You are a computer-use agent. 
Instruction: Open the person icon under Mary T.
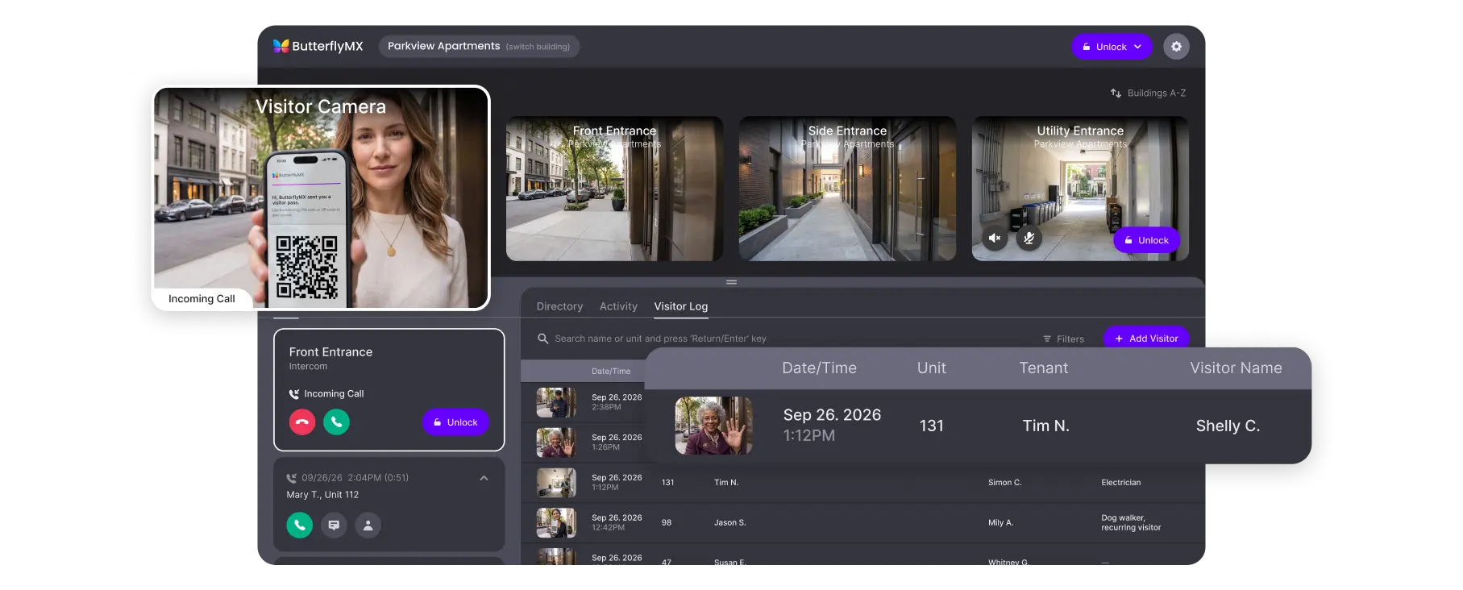tap(368, 525)
